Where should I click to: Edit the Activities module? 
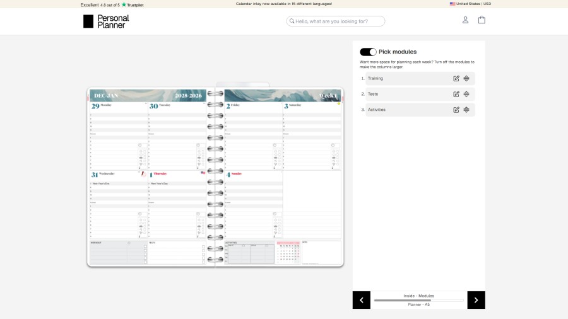(x=456, y=110)
